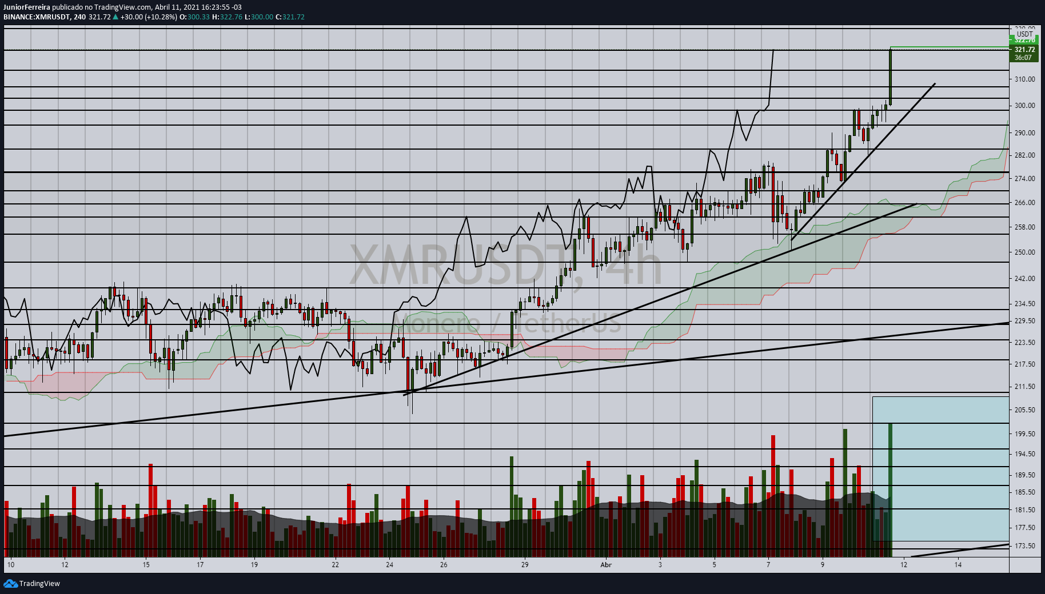Click the 310.00 price axis label
1045x594 pixels.
coord(1024,79)
